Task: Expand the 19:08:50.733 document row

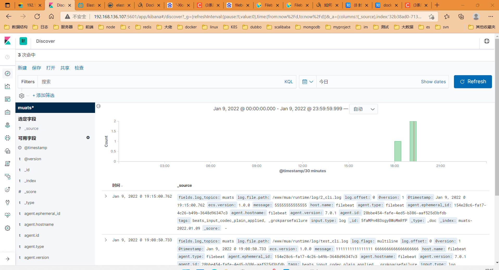Action: (106, 240)
